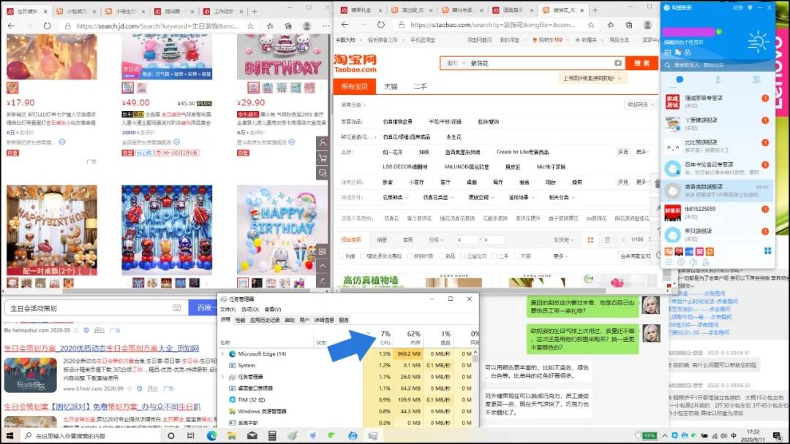The height and width of the screenshot is (444, 790).
Task: Click inside the Baidu search input box
Action: click(88, 307)
